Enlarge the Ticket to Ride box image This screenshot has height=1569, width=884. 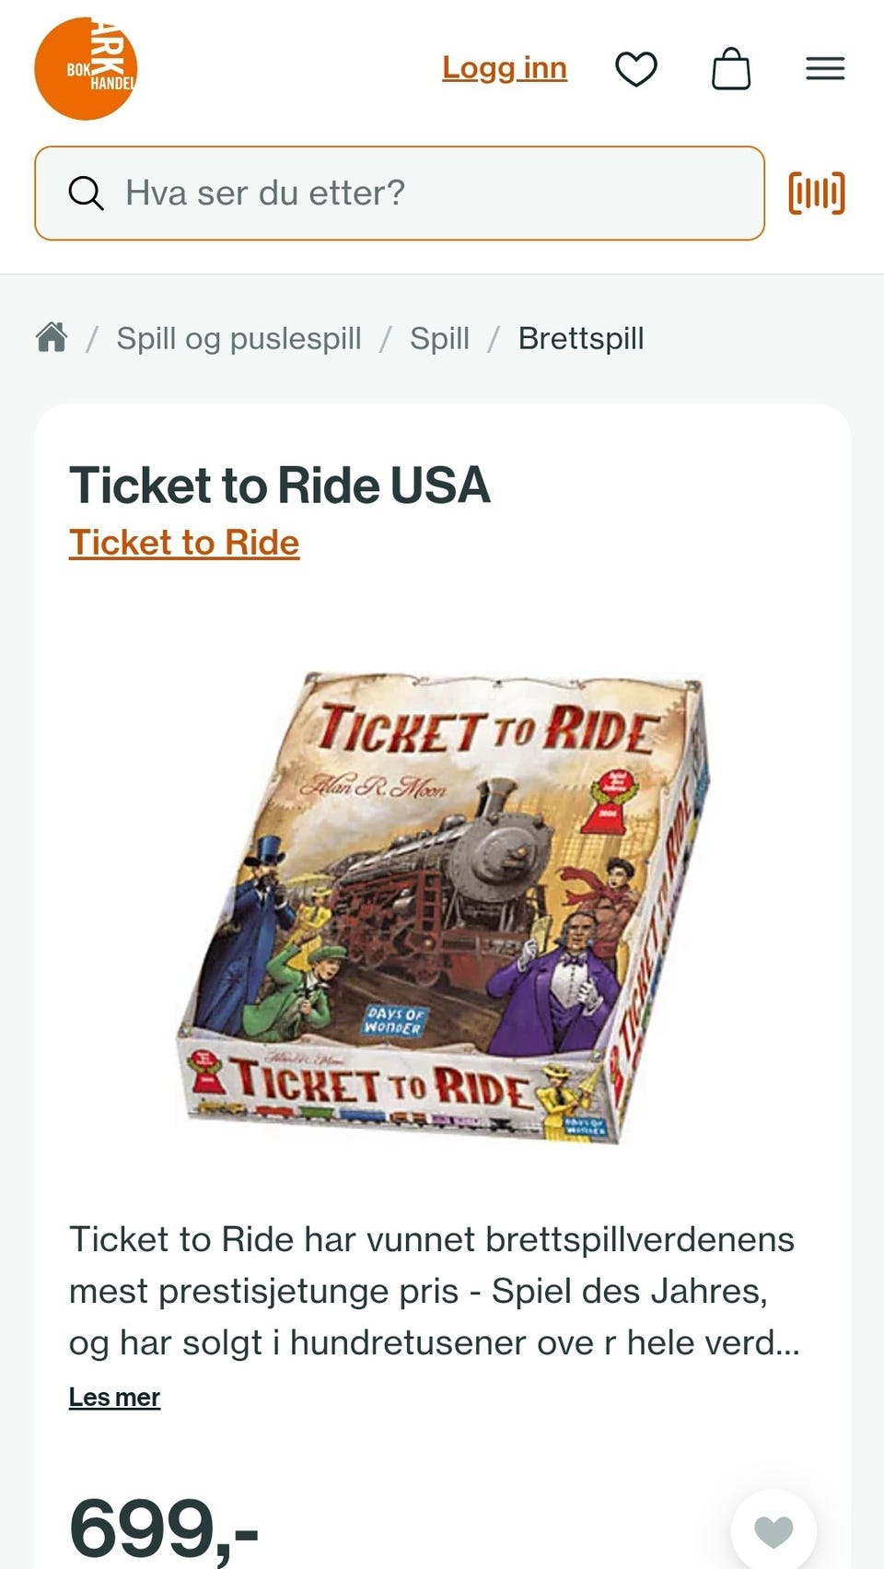tap(443, 907)
